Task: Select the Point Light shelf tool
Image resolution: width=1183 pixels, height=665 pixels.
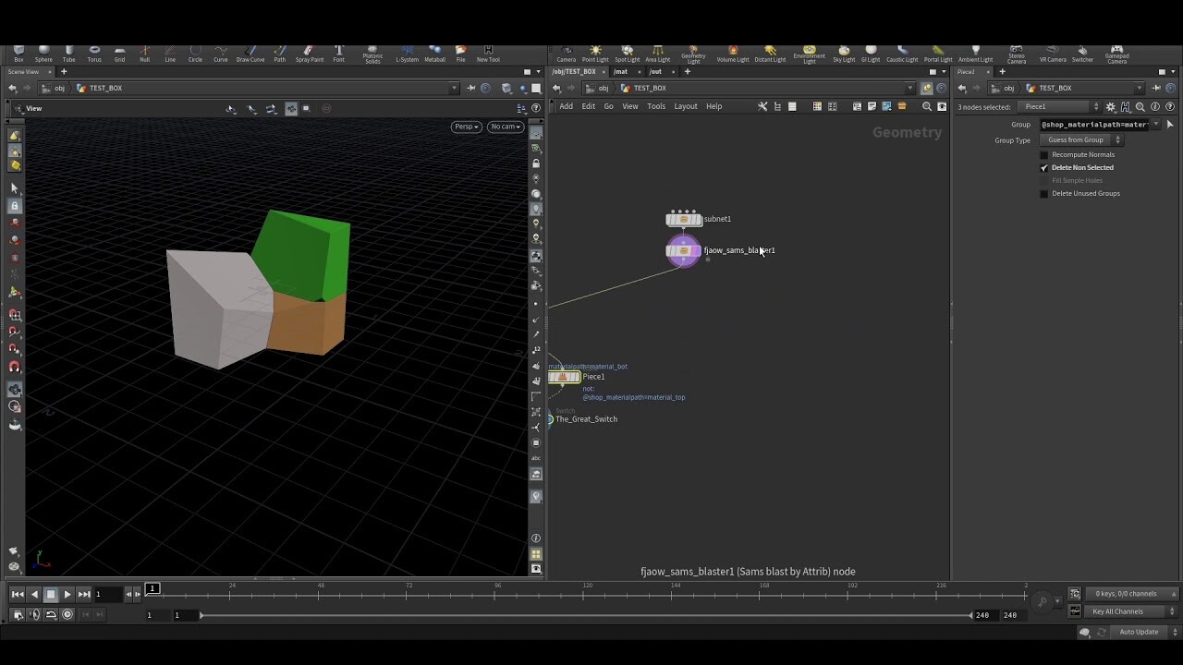Action: (x=594, y=53)
